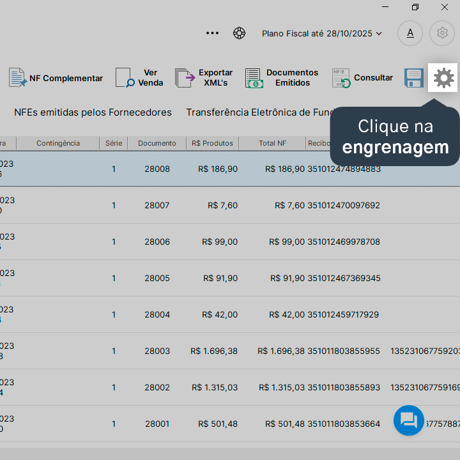Open the blue chat bubble button
Screen dimensions: 460x460
(x=409, y=420)
